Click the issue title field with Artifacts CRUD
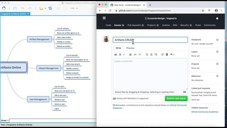 (150, 40)
